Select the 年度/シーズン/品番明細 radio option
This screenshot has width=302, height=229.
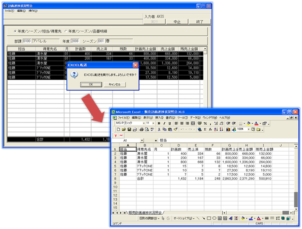pyautogui.click(x=66, y=31)
